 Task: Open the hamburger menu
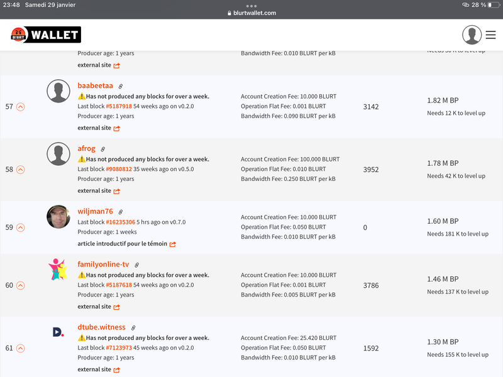click(x=490, y=35)
